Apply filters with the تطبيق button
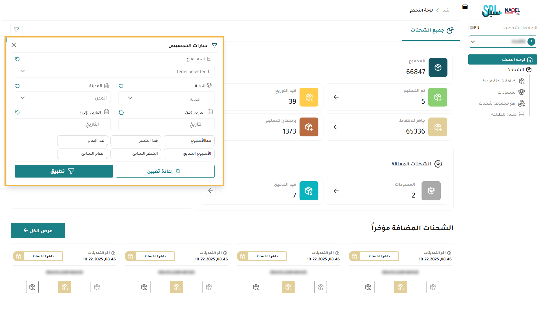541x310 pixels. pos(64,171)
